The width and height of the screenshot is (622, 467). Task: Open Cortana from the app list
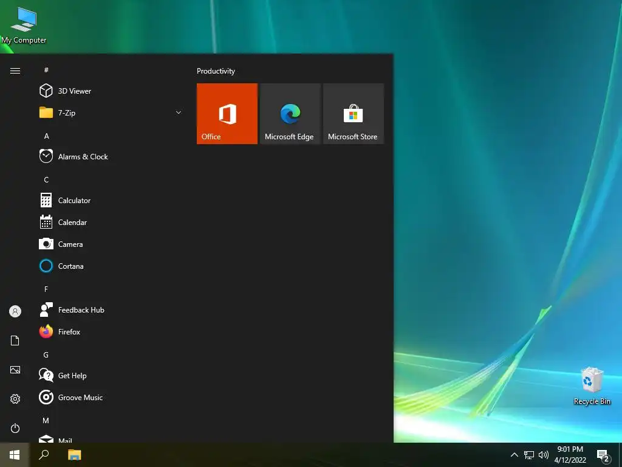(x=111, y=266)
